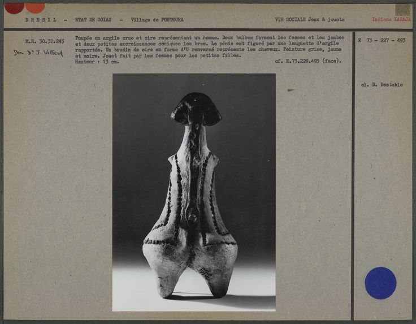Click the 'Village de FONTOURA' text
Image resolution: width=416 pixels, height=324 pixels.
[x=157, y=20]
